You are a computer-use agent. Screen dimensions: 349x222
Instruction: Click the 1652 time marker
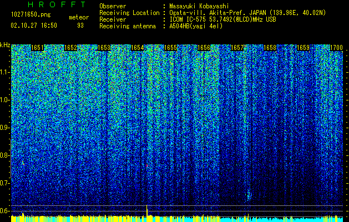tap(70, 48)
